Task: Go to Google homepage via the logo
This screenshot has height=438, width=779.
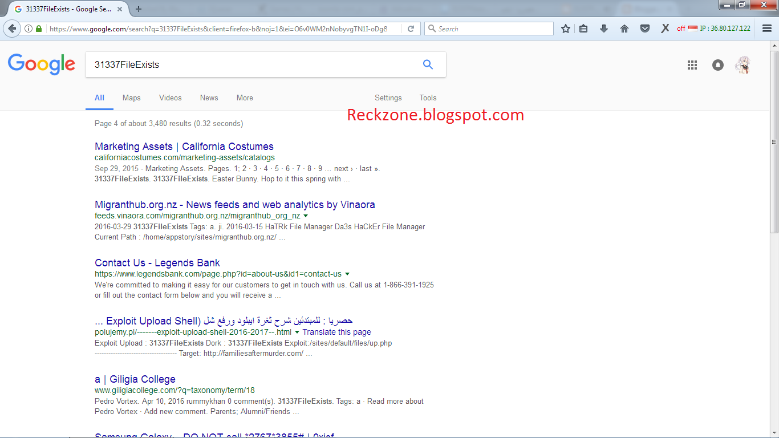Action: 42,64
